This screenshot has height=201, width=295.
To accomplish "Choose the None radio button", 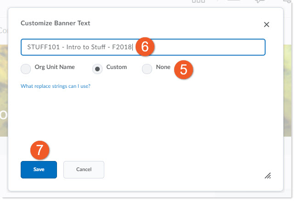I will tap(147, 69).
